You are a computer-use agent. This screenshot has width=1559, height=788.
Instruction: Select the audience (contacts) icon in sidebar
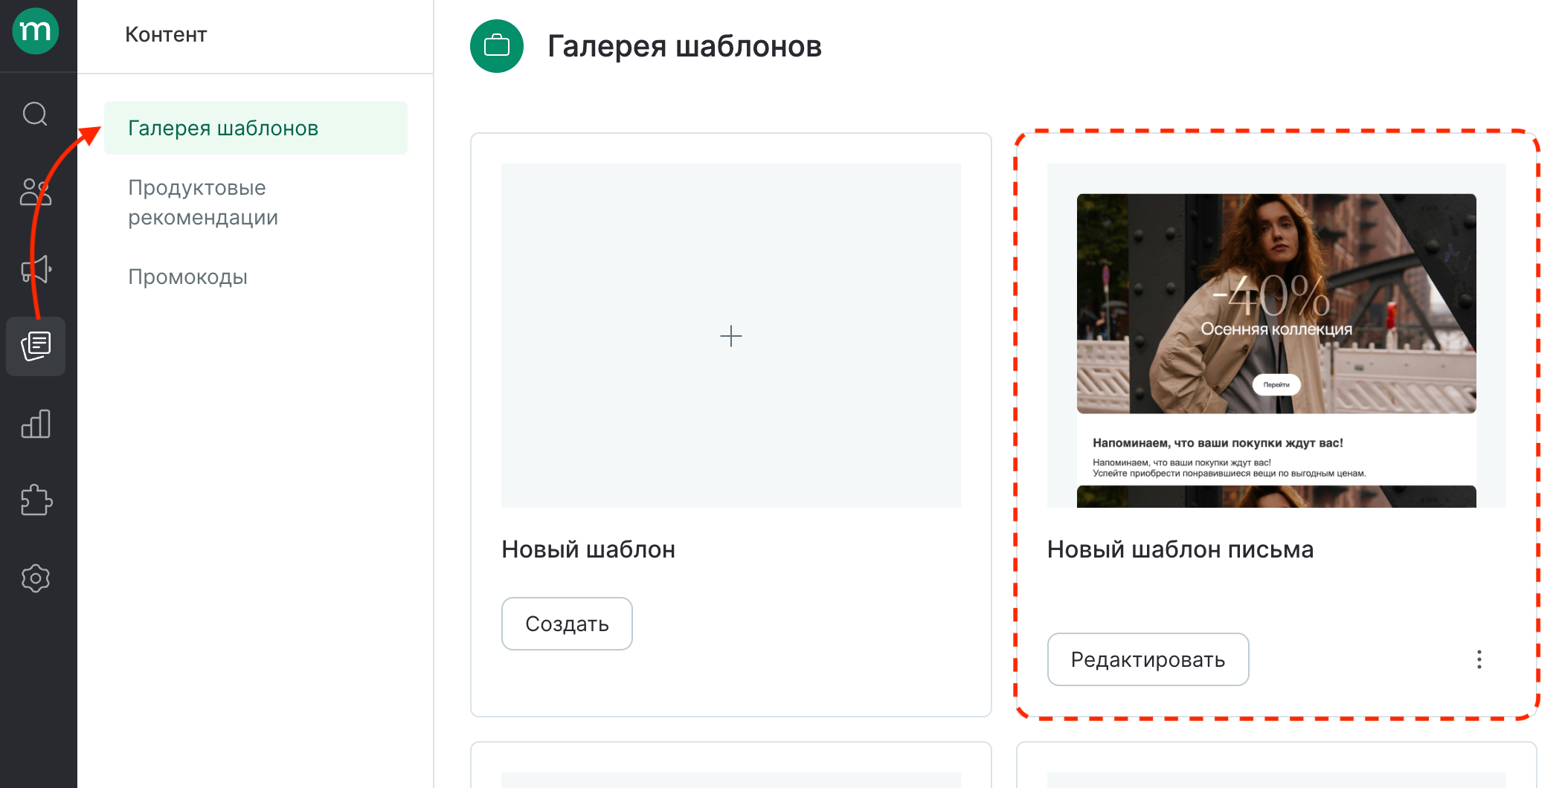click(x=35, y=193)
